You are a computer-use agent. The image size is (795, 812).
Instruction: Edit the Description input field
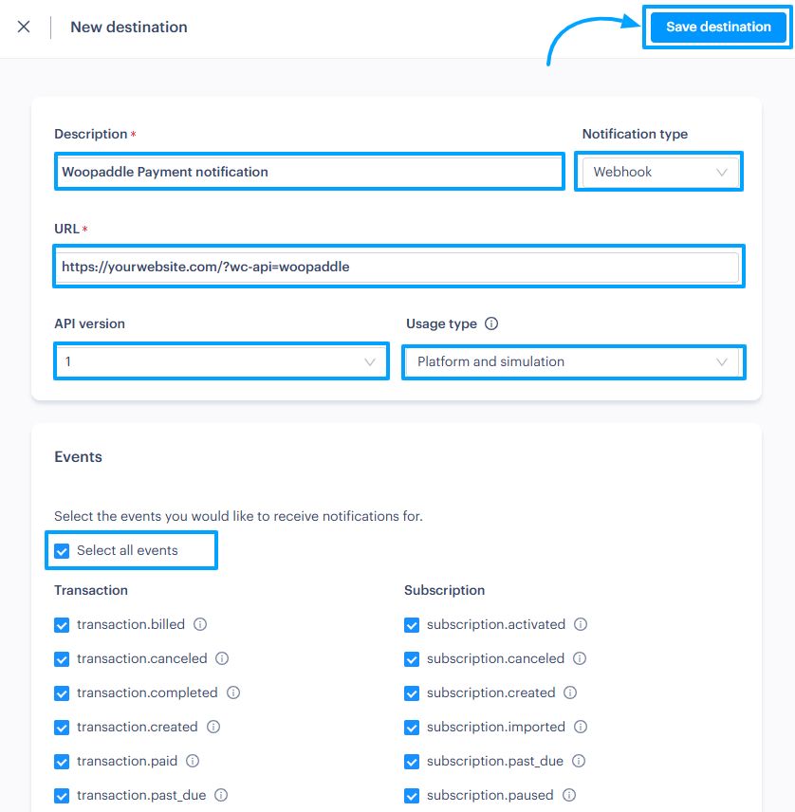tap(309, 172)
